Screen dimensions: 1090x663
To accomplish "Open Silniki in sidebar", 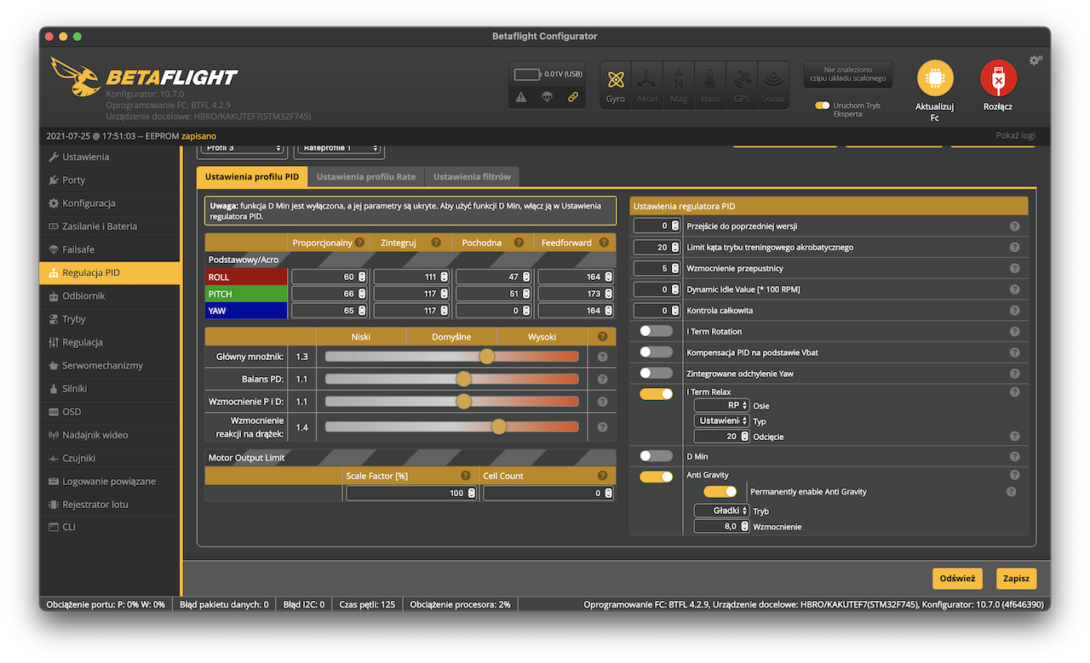I will 110,389.
